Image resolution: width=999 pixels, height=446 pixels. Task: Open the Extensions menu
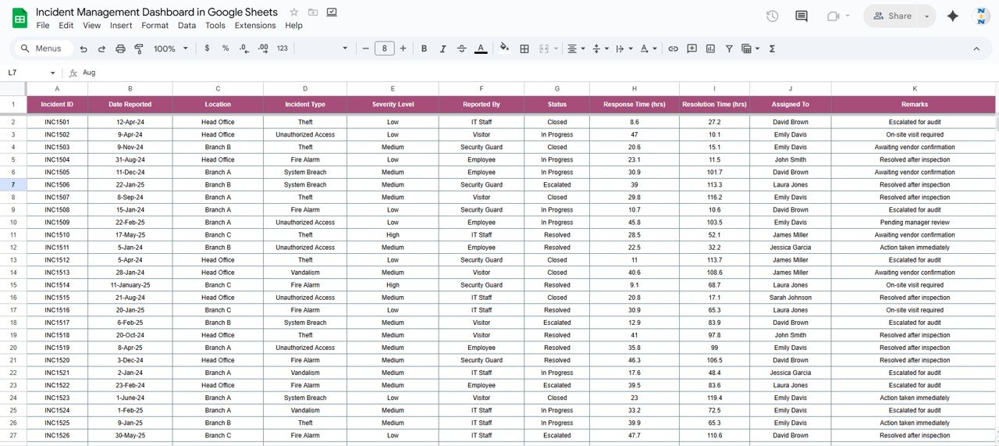click(x=255, y=25)
